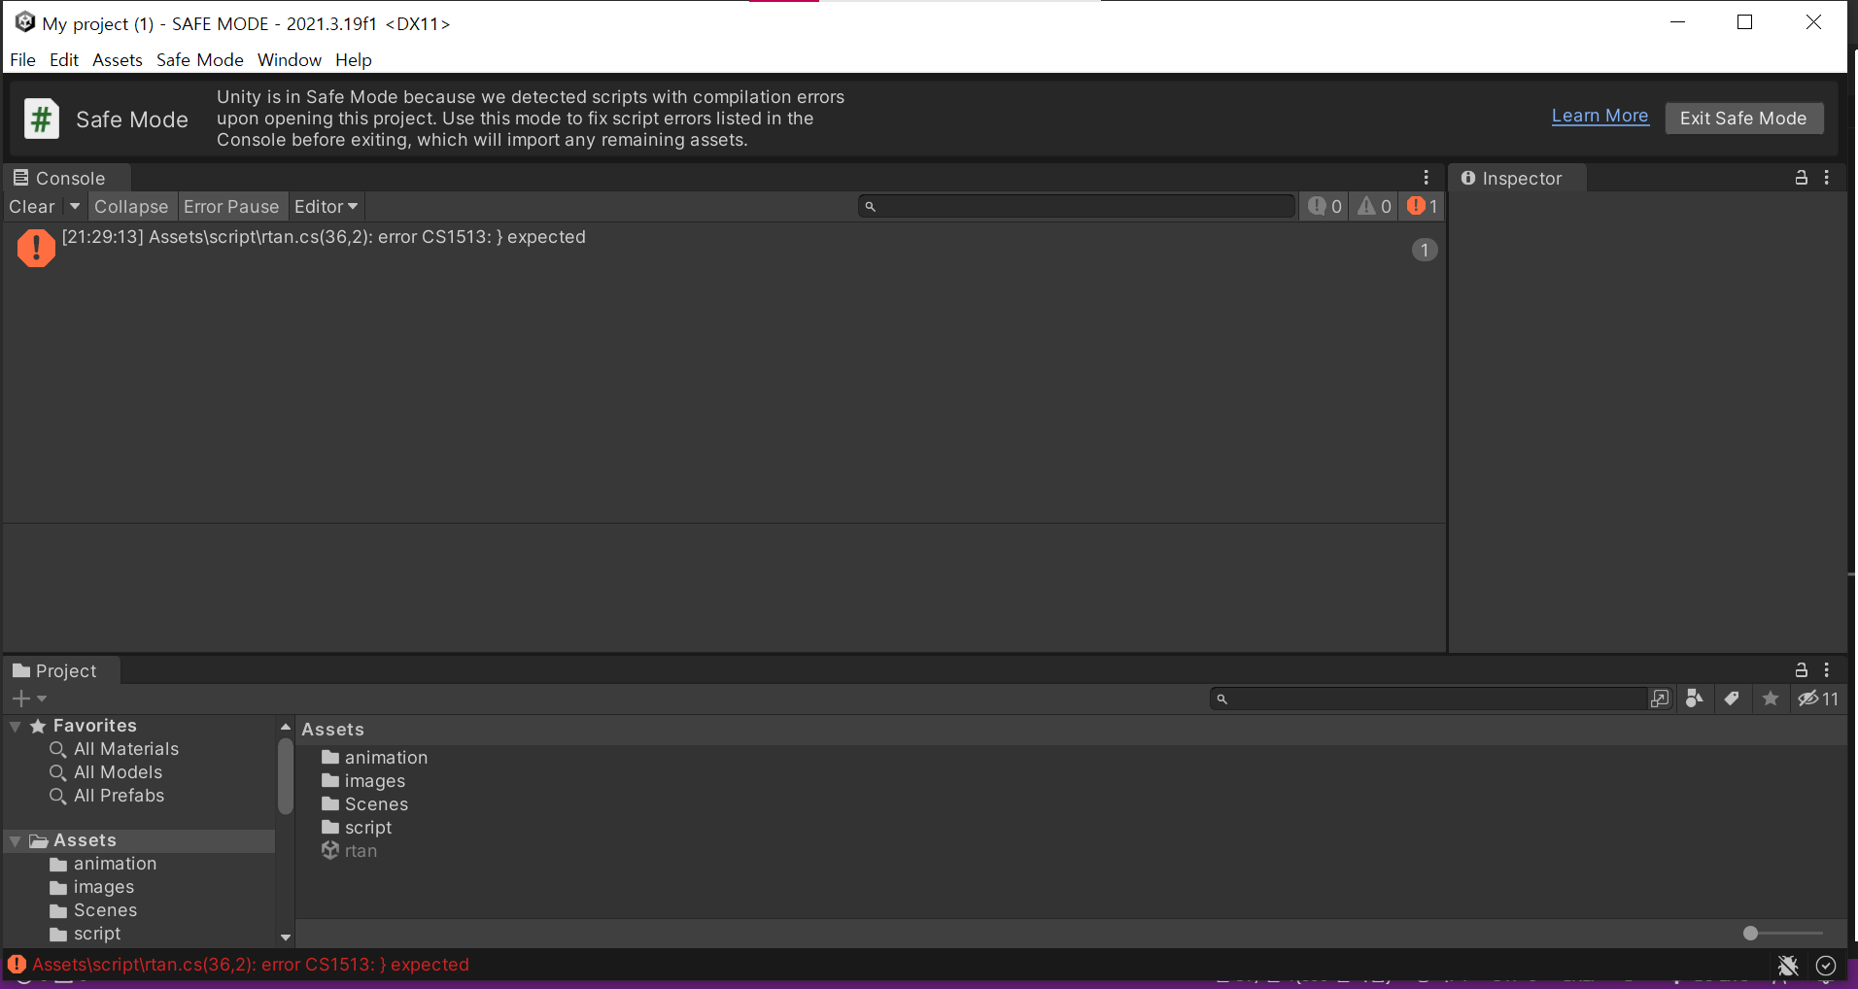Click the Safe Mode hash icon

(42, 119)
